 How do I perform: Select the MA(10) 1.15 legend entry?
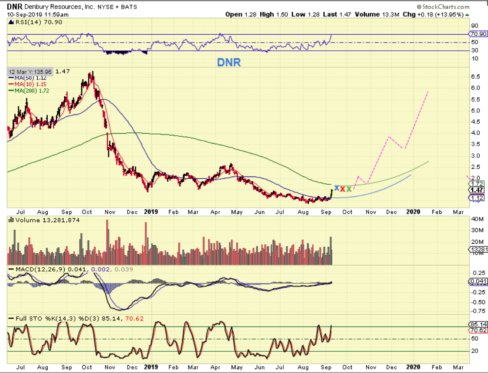pos(27,84)
